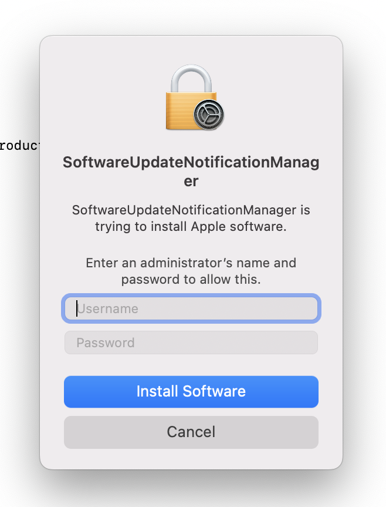Place cursor in the empty Password box

[x=191, y=343]
